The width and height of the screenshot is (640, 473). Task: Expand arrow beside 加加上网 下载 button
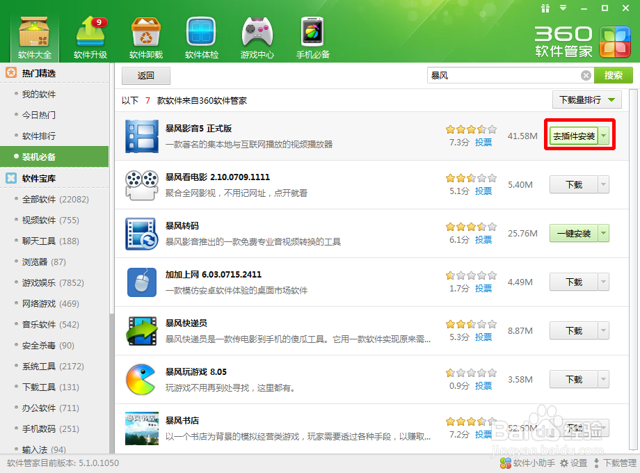point(604,282)
